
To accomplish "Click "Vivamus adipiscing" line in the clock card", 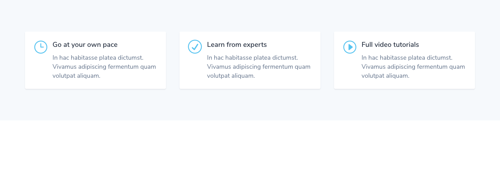I will pos(104,67).
